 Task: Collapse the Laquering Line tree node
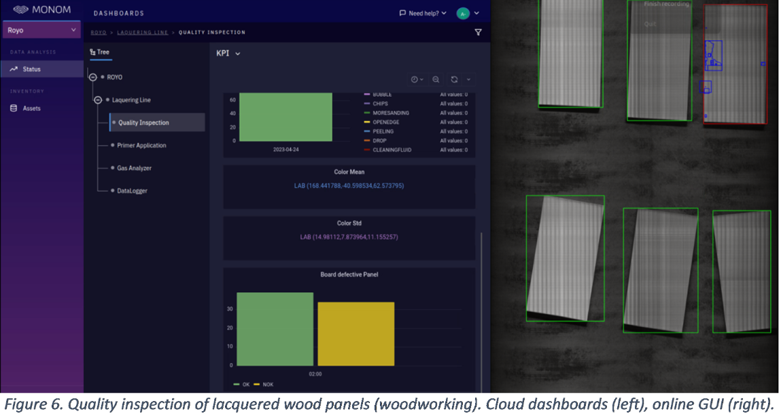(x=98, y=100)
